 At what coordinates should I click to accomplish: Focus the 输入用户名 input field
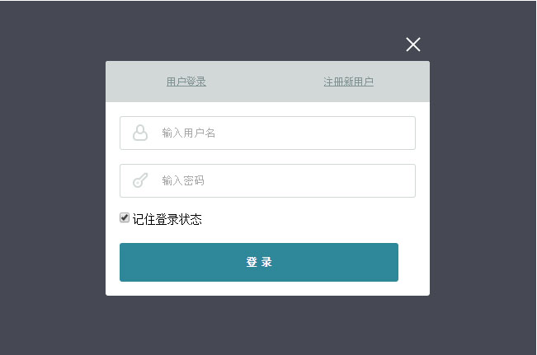pyautogui.click(x=280, y=133)
